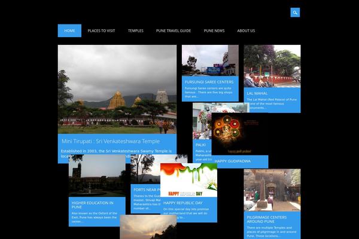Image resolution: width=359 pixels, height=239 pixels.
Task: Select the 'Also known as the Oxford' excerpt
Action: point(95,217)
